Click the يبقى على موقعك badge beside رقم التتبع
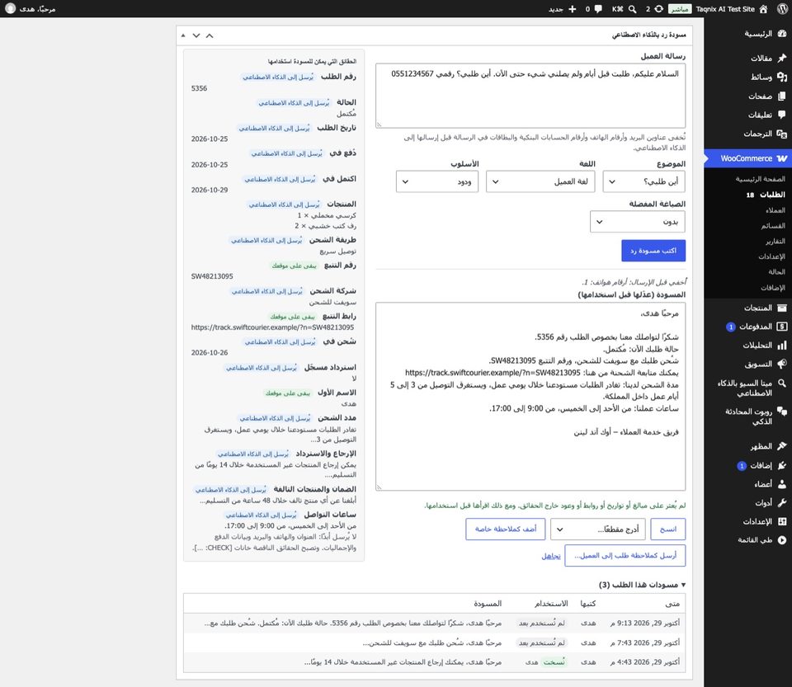792x687 pixels. click(294, 266)
